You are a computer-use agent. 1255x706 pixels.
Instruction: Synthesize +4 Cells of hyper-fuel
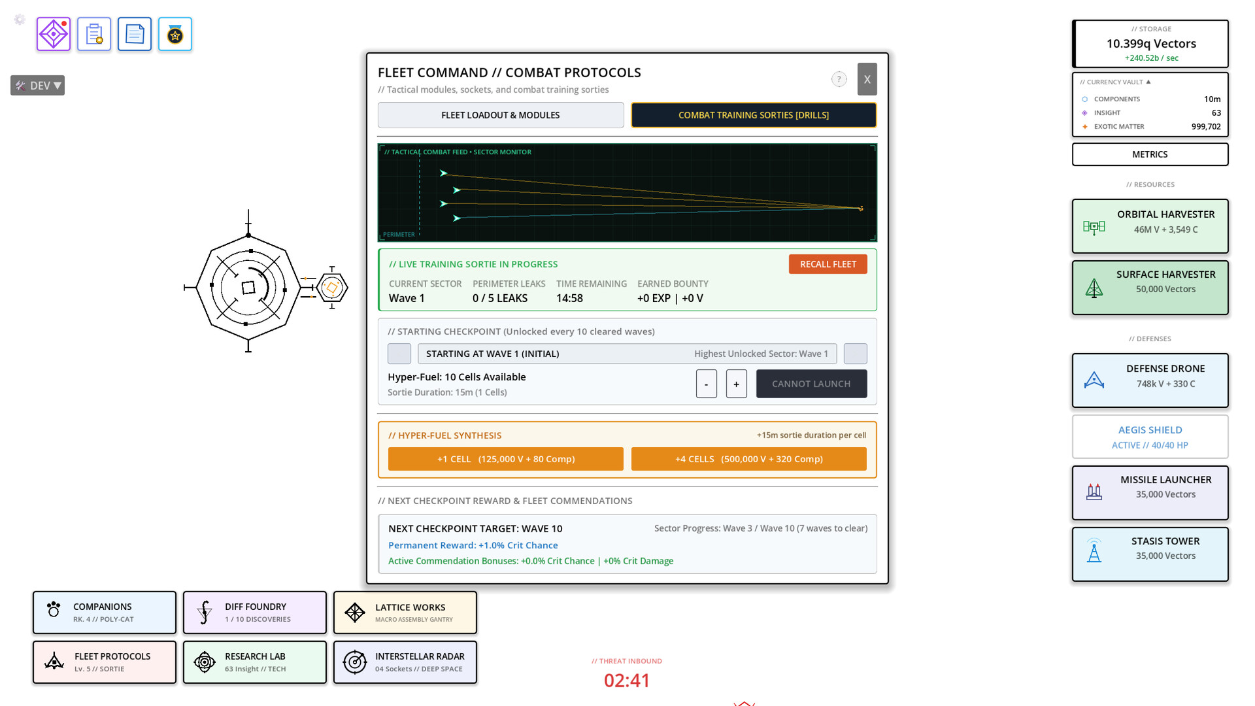pos(749,459)
